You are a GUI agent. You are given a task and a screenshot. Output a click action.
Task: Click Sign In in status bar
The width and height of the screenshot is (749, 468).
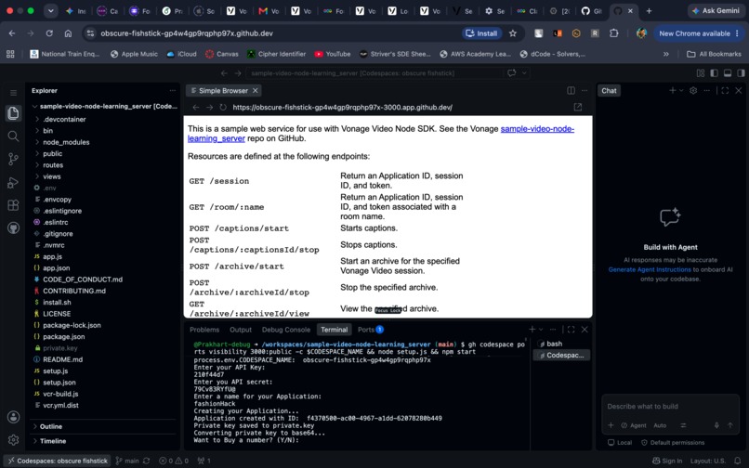click(667, 461)
